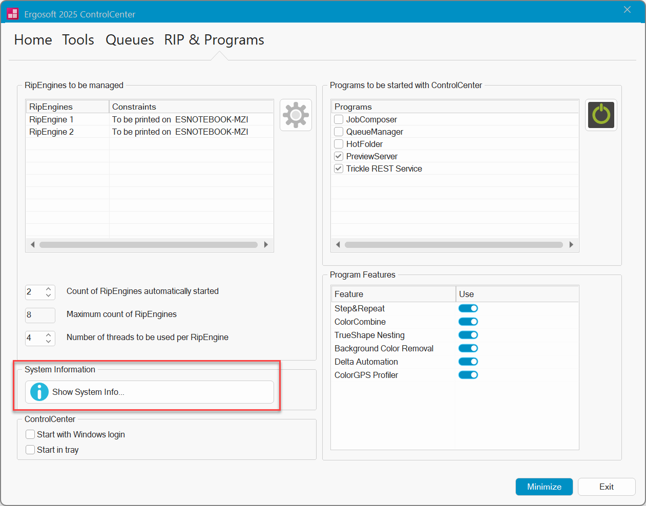
Task: Toggle off the ColorCombine feature
Action: (468, 322)
